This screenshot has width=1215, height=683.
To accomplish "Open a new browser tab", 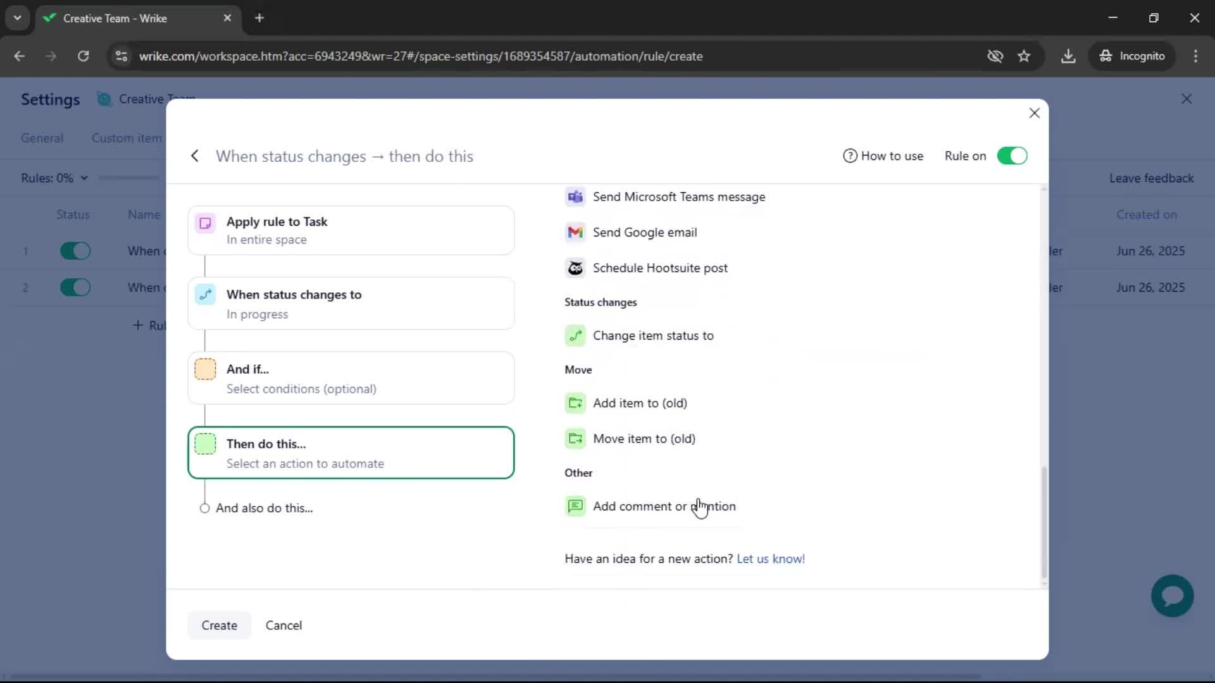I will (259, 18).
